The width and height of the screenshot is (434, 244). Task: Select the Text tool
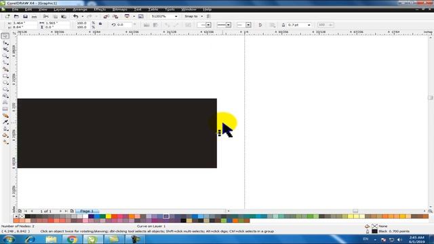[5, 102]
